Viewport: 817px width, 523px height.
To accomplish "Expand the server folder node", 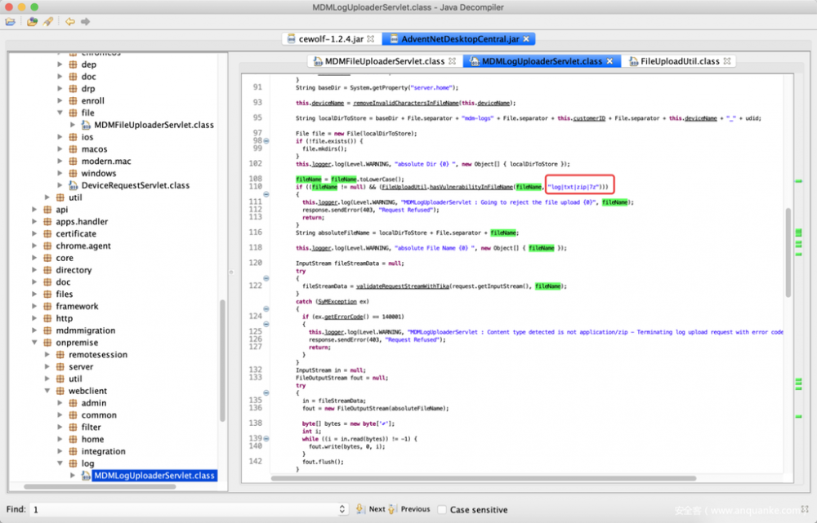I will pyautogui.click(x=47, y=366).
